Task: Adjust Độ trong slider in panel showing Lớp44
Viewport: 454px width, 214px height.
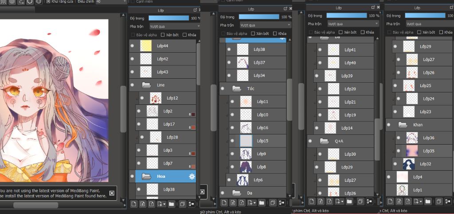Action: tap(169, 18)
